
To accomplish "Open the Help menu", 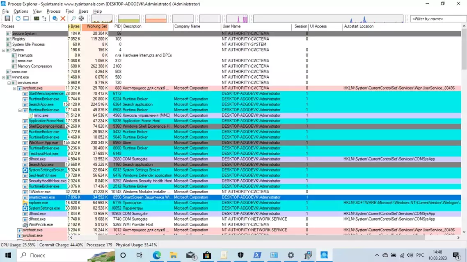I will pyautogui.click(x=97, y=11).
